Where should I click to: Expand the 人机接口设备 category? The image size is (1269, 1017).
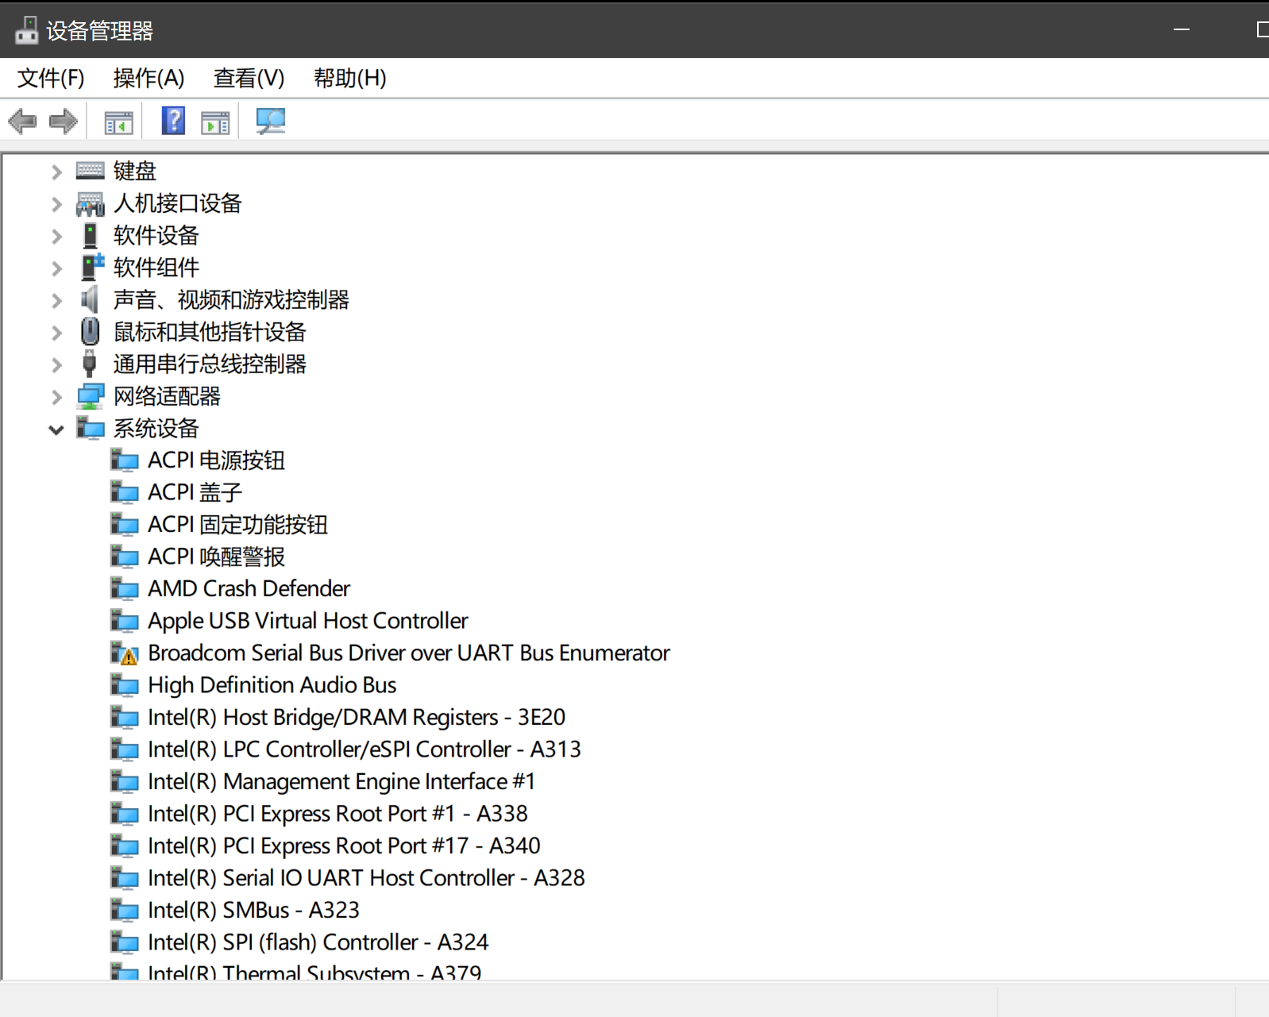(56, 204)
